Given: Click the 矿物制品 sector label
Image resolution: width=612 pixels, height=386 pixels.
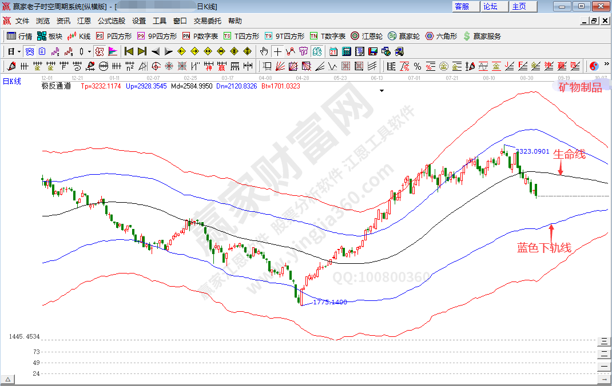Looking at the screenshot, I should pos(580,87).
